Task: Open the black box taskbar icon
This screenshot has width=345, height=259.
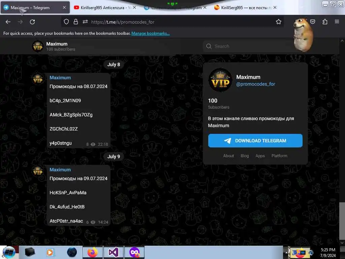Action: pos(30,252)
